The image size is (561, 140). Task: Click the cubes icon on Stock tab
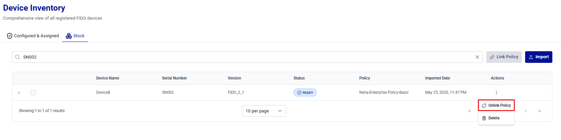(69, 36)
